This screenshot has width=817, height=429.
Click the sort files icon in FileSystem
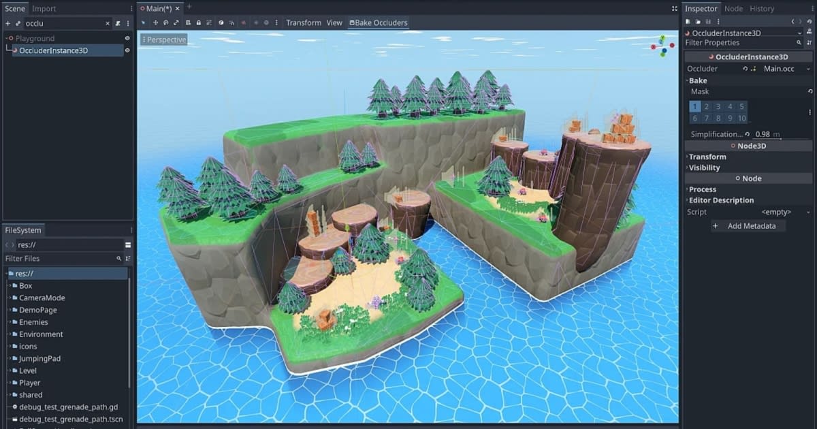[127, 259]
